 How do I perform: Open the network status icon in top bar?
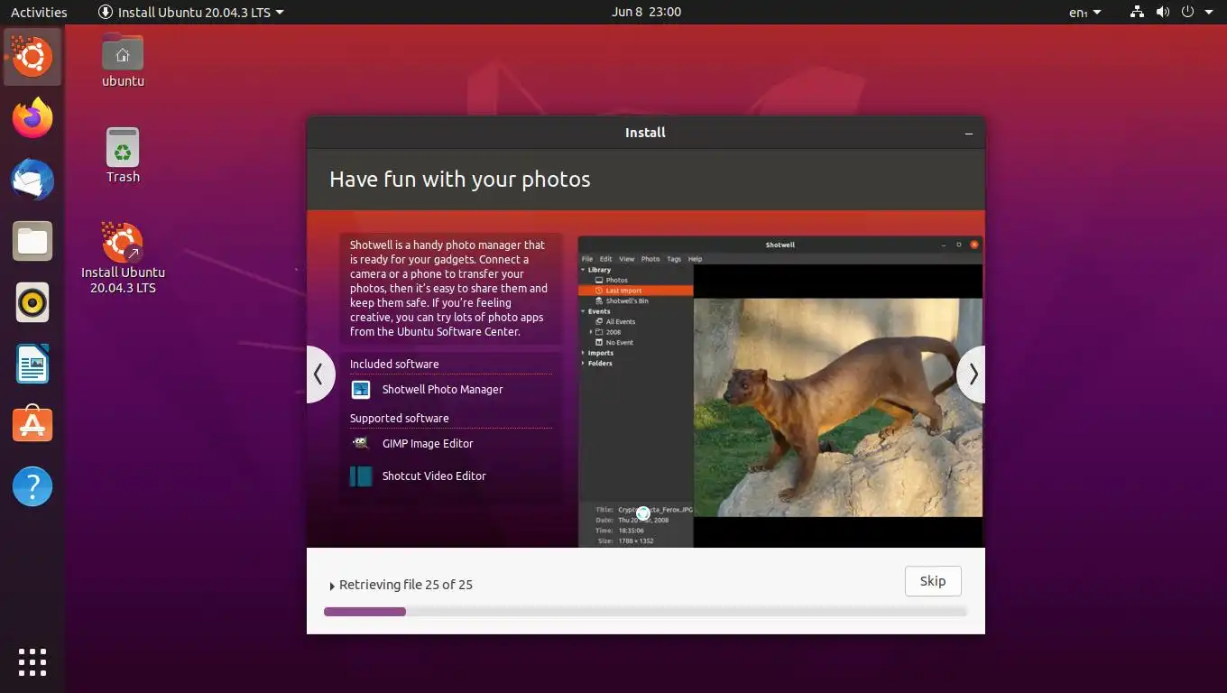click(x=1137, y=12)
